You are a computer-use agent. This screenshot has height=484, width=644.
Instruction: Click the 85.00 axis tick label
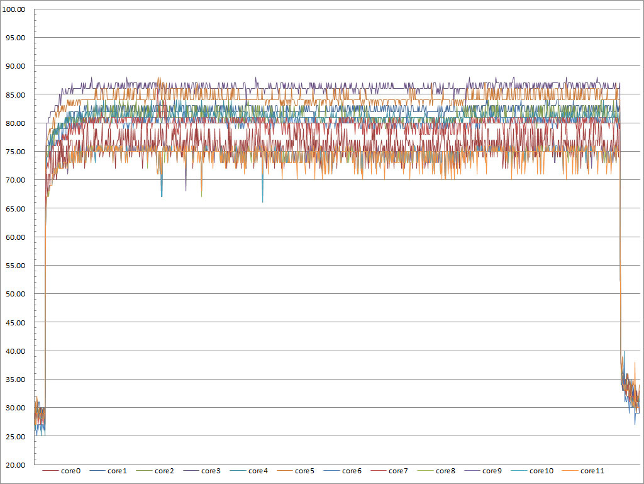tap(15, 95)
